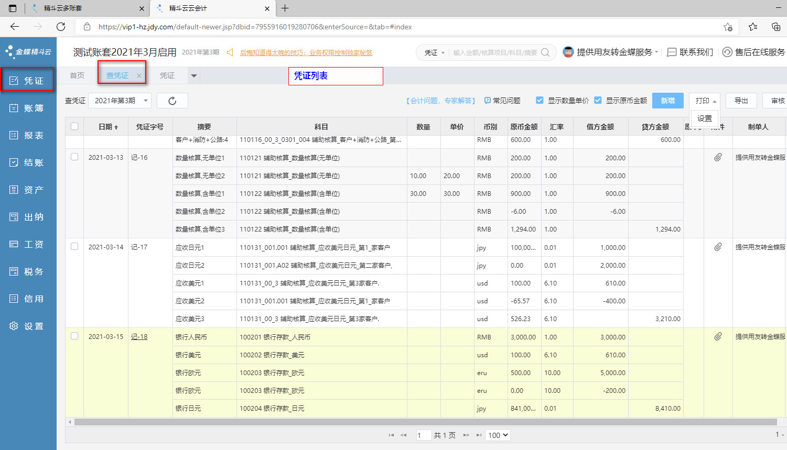The width and height of the screenshot is (787, 450).
Task: Click the announcement speaker icon
Action: pos(230,52)
